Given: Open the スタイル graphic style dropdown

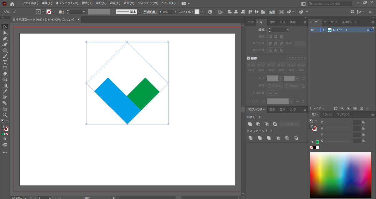Looking at the screenshot, I should tap(202, 12).
